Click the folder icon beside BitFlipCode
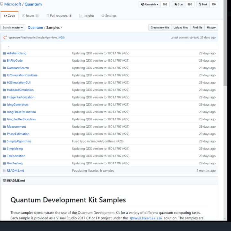This screenshot has width=231, height=231. pos(4,61)
